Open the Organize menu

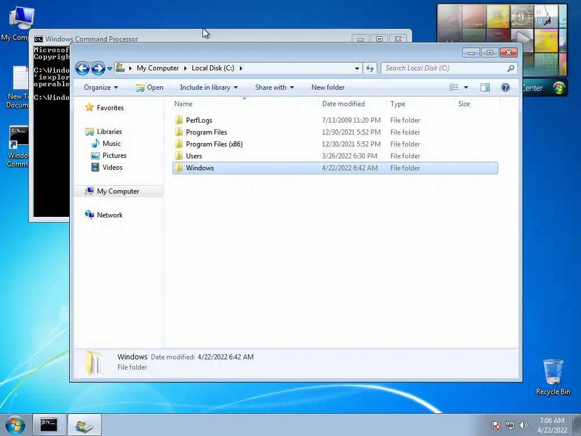point(101,87)
